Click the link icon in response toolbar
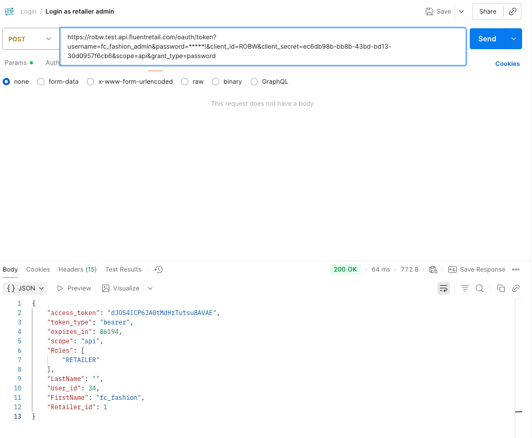Image resolution: width=532 pixels, height=438 pixels. tap(516, 288)
